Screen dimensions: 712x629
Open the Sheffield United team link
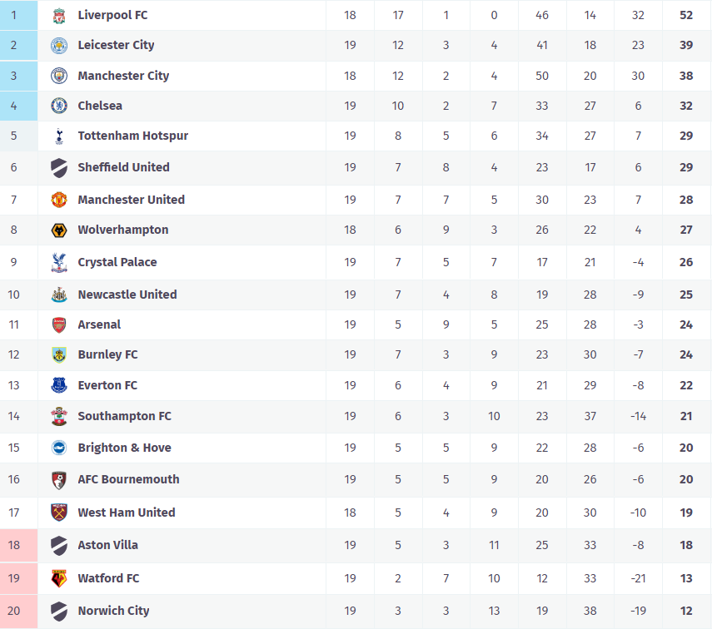(123, 167)
